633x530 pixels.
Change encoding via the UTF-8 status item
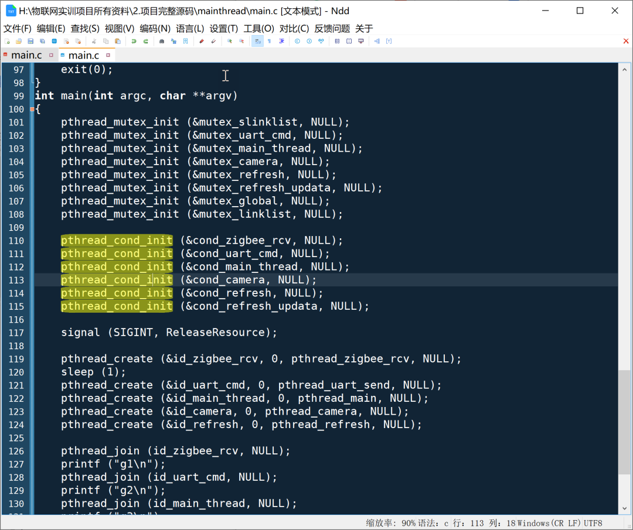coord(592,523)
